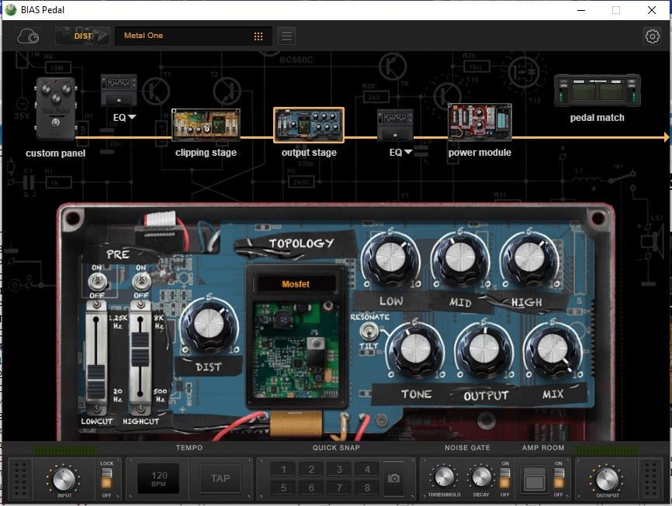Click the INPUT level knob
This screenshot has width=672, height=506.
(64, 479)
